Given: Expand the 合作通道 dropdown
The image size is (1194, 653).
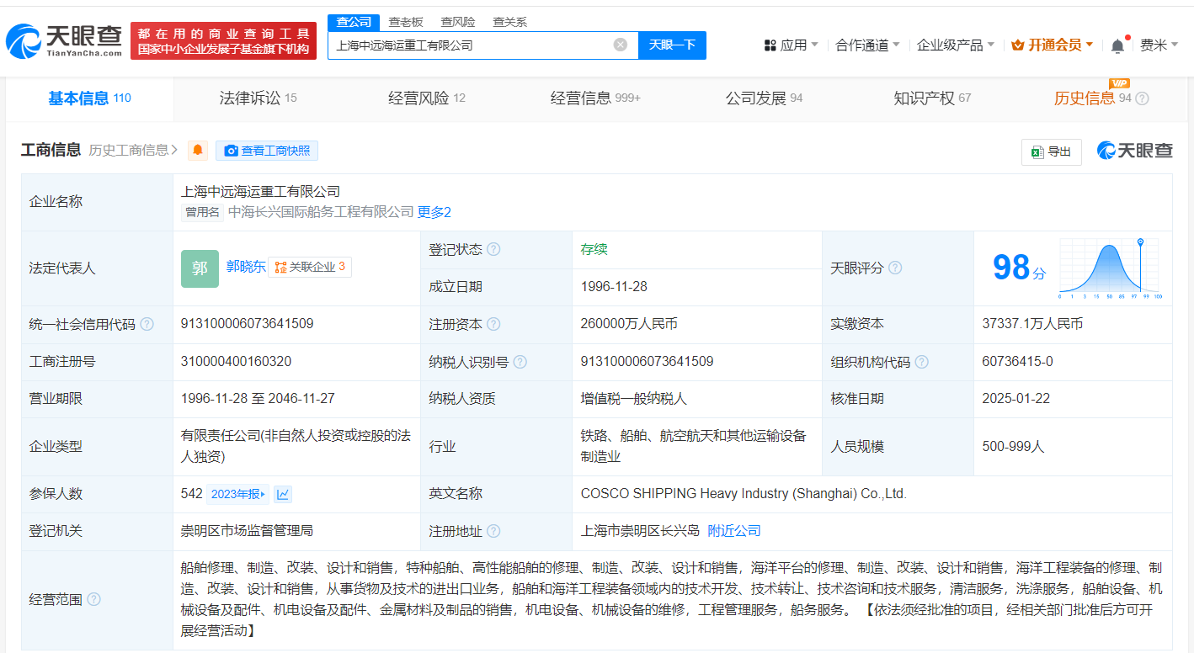Looking at the screenshot, I should tap(867, 45).
